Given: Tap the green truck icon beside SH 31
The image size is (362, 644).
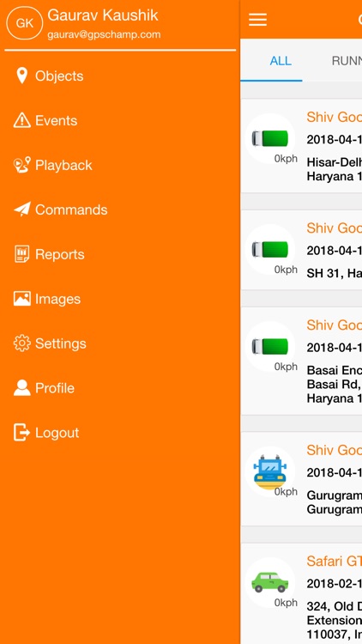Looking at the screenshot, I should [x=269, y=250].
